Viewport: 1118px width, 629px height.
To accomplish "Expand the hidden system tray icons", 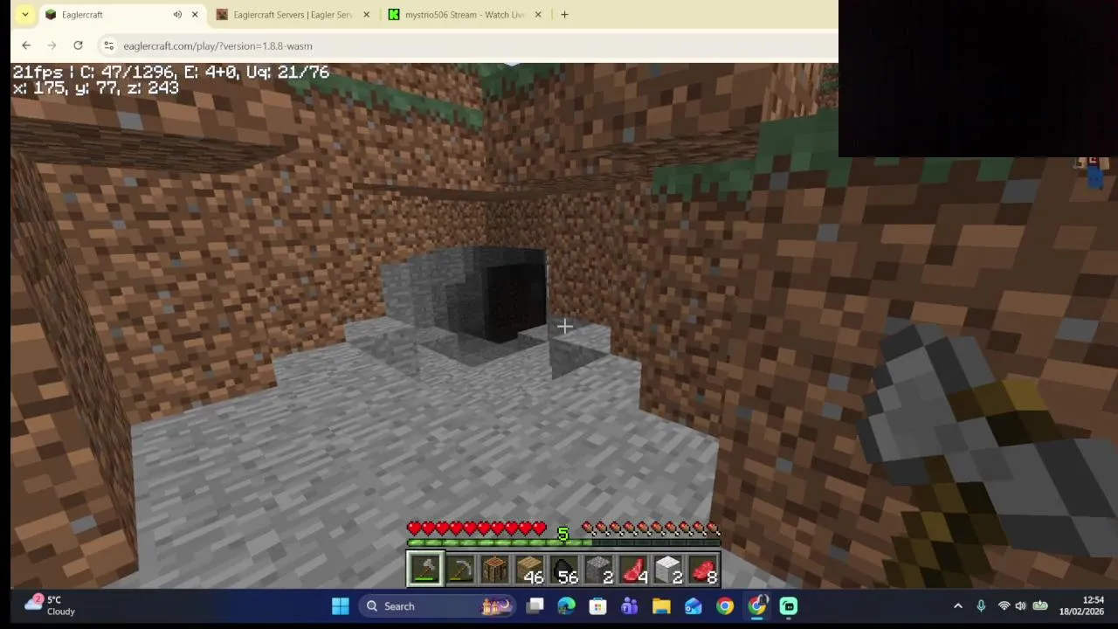I will (x=958, y=606).
